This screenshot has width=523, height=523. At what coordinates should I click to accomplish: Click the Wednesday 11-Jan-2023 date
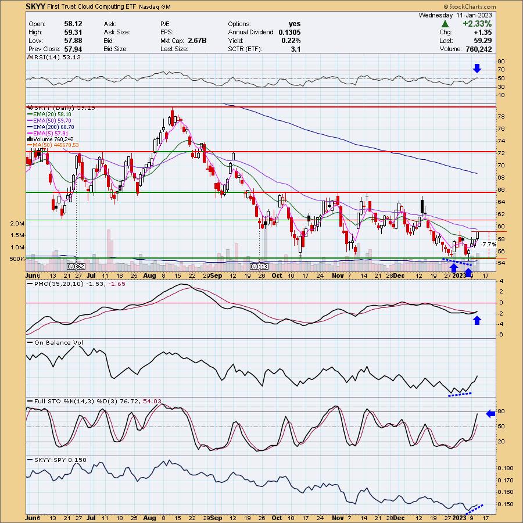tap(455, 15)
